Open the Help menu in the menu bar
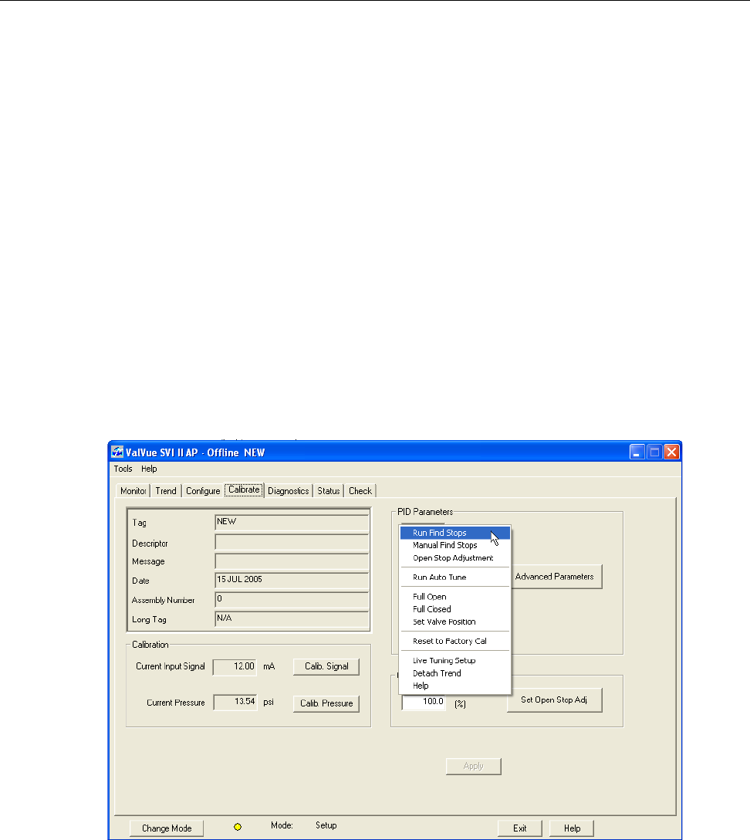This screenshot has width=750, height=840. 149,469
